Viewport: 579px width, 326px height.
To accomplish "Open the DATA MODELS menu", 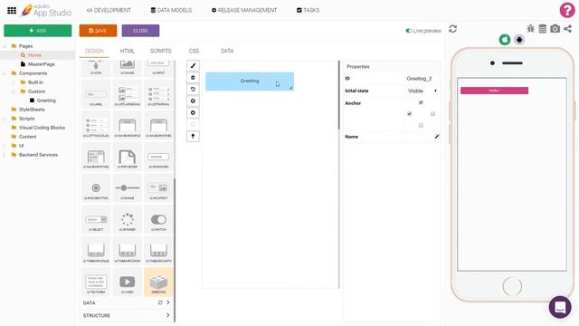I will 171,10.
